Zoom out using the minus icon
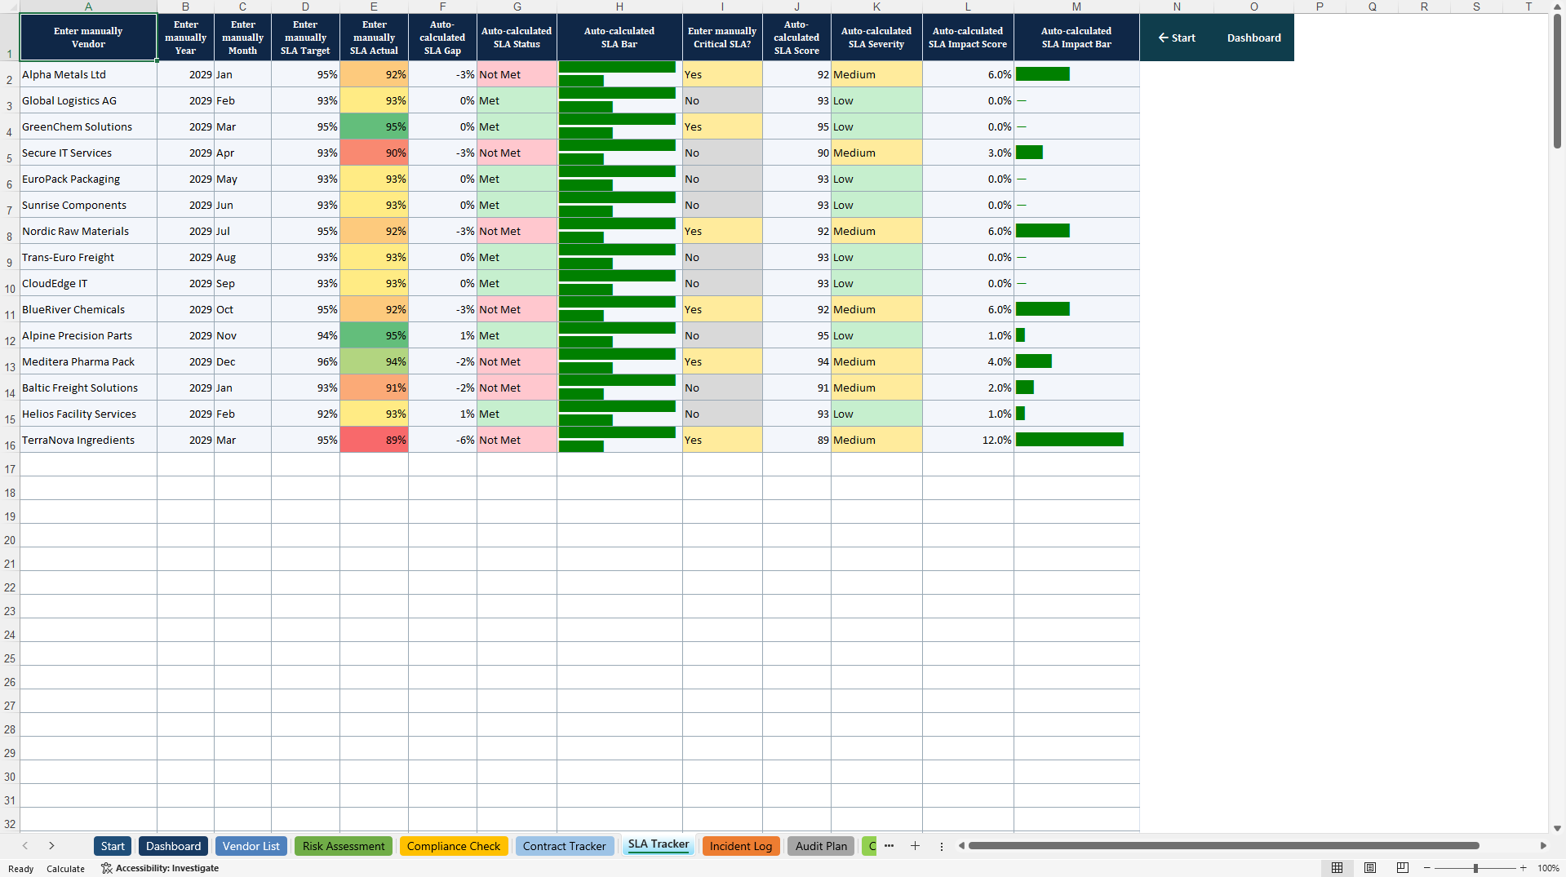Image resolution: width=1566 pixels, height=877 pixels. [1427, 868]
